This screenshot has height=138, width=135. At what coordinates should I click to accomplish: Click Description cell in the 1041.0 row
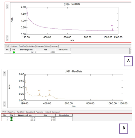tap(63, 52)
